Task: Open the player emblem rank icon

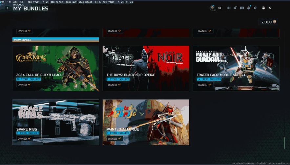Action: [x=213, y=8]
